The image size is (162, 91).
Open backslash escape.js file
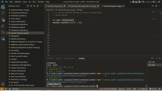pyautogui.click(x=18, y=27)
